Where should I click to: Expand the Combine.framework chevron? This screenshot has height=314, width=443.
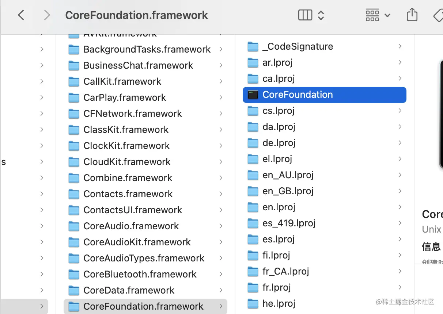click(x=221, y=178)
